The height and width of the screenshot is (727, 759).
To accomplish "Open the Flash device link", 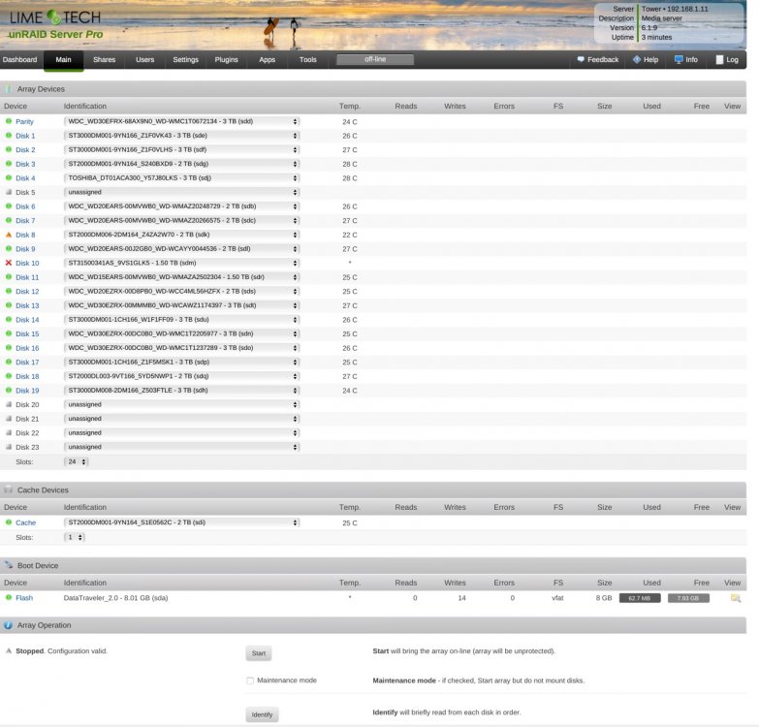I will pos(24,598).
